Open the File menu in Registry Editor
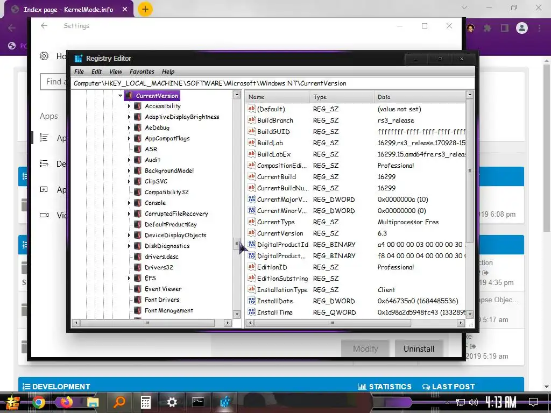The width and height of the screenshot is (551, 413). 79,72
